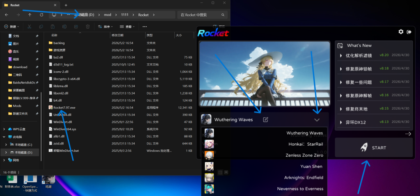Viewport: 420px width, 196px height.
Task: Select the 游戏资源 folder
Action: click(x=57, y=50)
